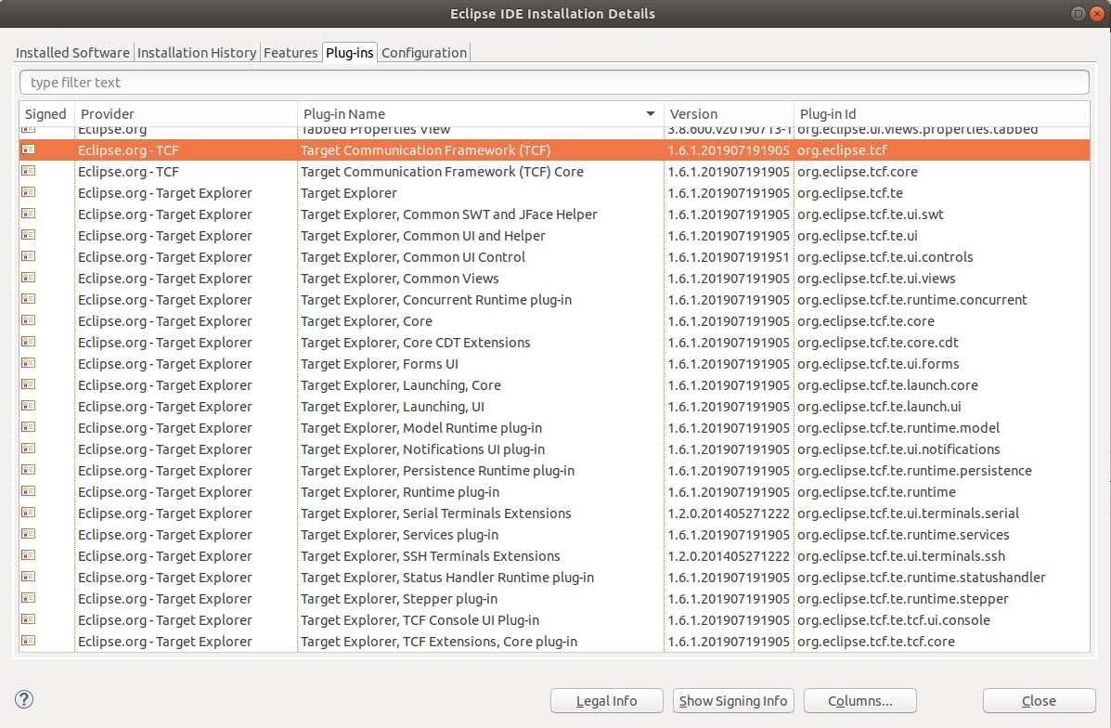The width and height of the screenshot is (1111, 728).
Task: Select 'Target Communication Framework (TCF) Core' plug-in name
Action: 442,172
